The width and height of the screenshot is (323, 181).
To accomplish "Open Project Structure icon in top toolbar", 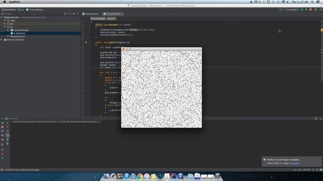I will [315, 10].
